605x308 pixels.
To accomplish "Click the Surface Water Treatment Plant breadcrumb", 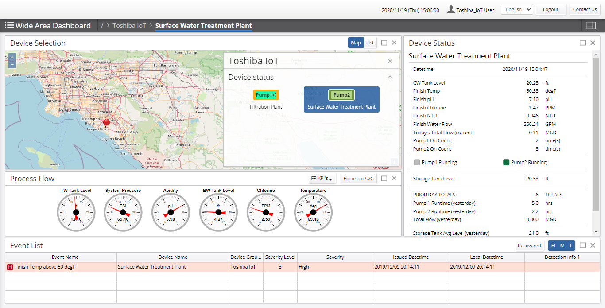I will tap(204, 26).
